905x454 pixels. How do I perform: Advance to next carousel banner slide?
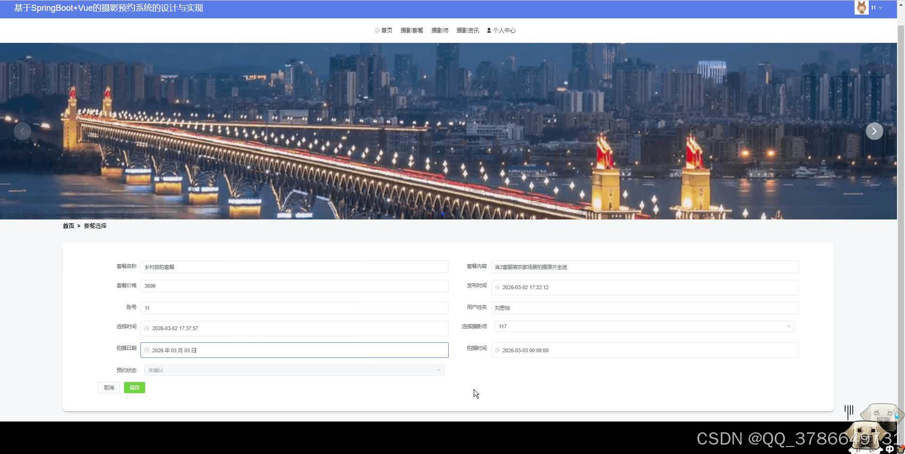874,131
